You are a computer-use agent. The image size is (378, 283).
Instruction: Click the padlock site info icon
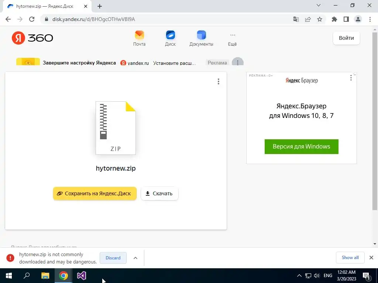(x=47, y=19)
